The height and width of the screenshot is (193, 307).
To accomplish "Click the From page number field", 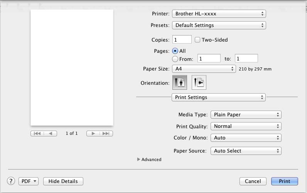I will click(x=209, y=58).
